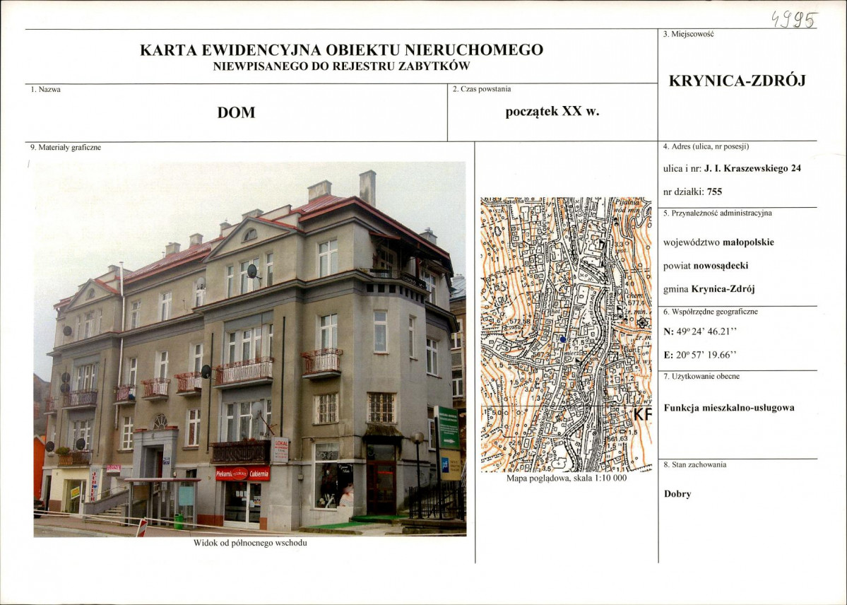
Task: Select latitude 'N: 49° 24' 46.21''
Action: (700, 332)
